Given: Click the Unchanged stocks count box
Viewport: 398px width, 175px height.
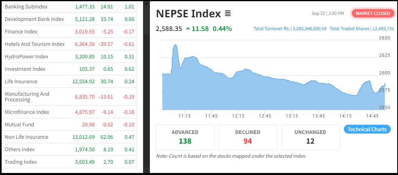Looking at the screenshot, I should pyautogui.click(x=310, y=137).
